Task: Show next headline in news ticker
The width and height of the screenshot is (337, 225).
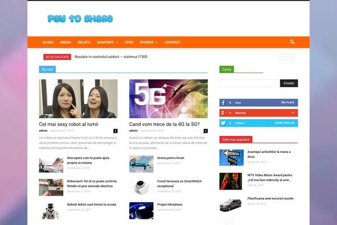Action: pos(290,57)
